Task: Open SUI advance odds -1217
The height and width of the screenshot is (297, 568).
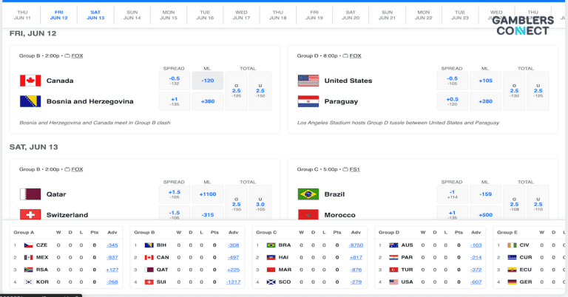Action: 233,281
